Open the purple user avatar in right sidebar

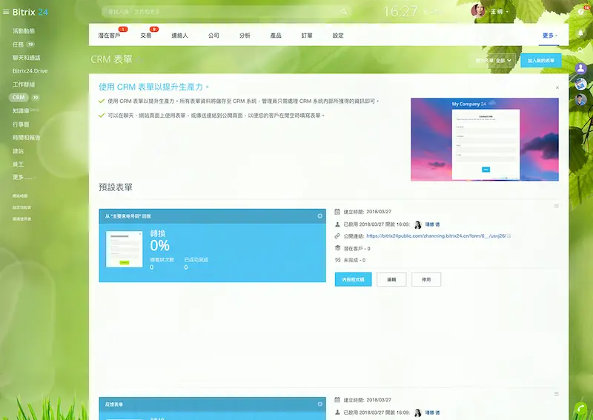click(581, 68)
